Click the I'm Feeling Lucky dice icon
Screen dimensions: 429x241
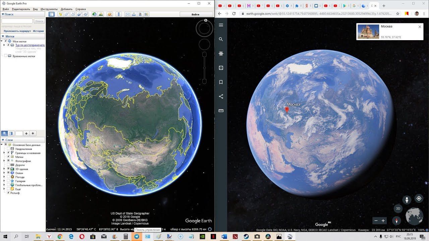tap(221, 68)
